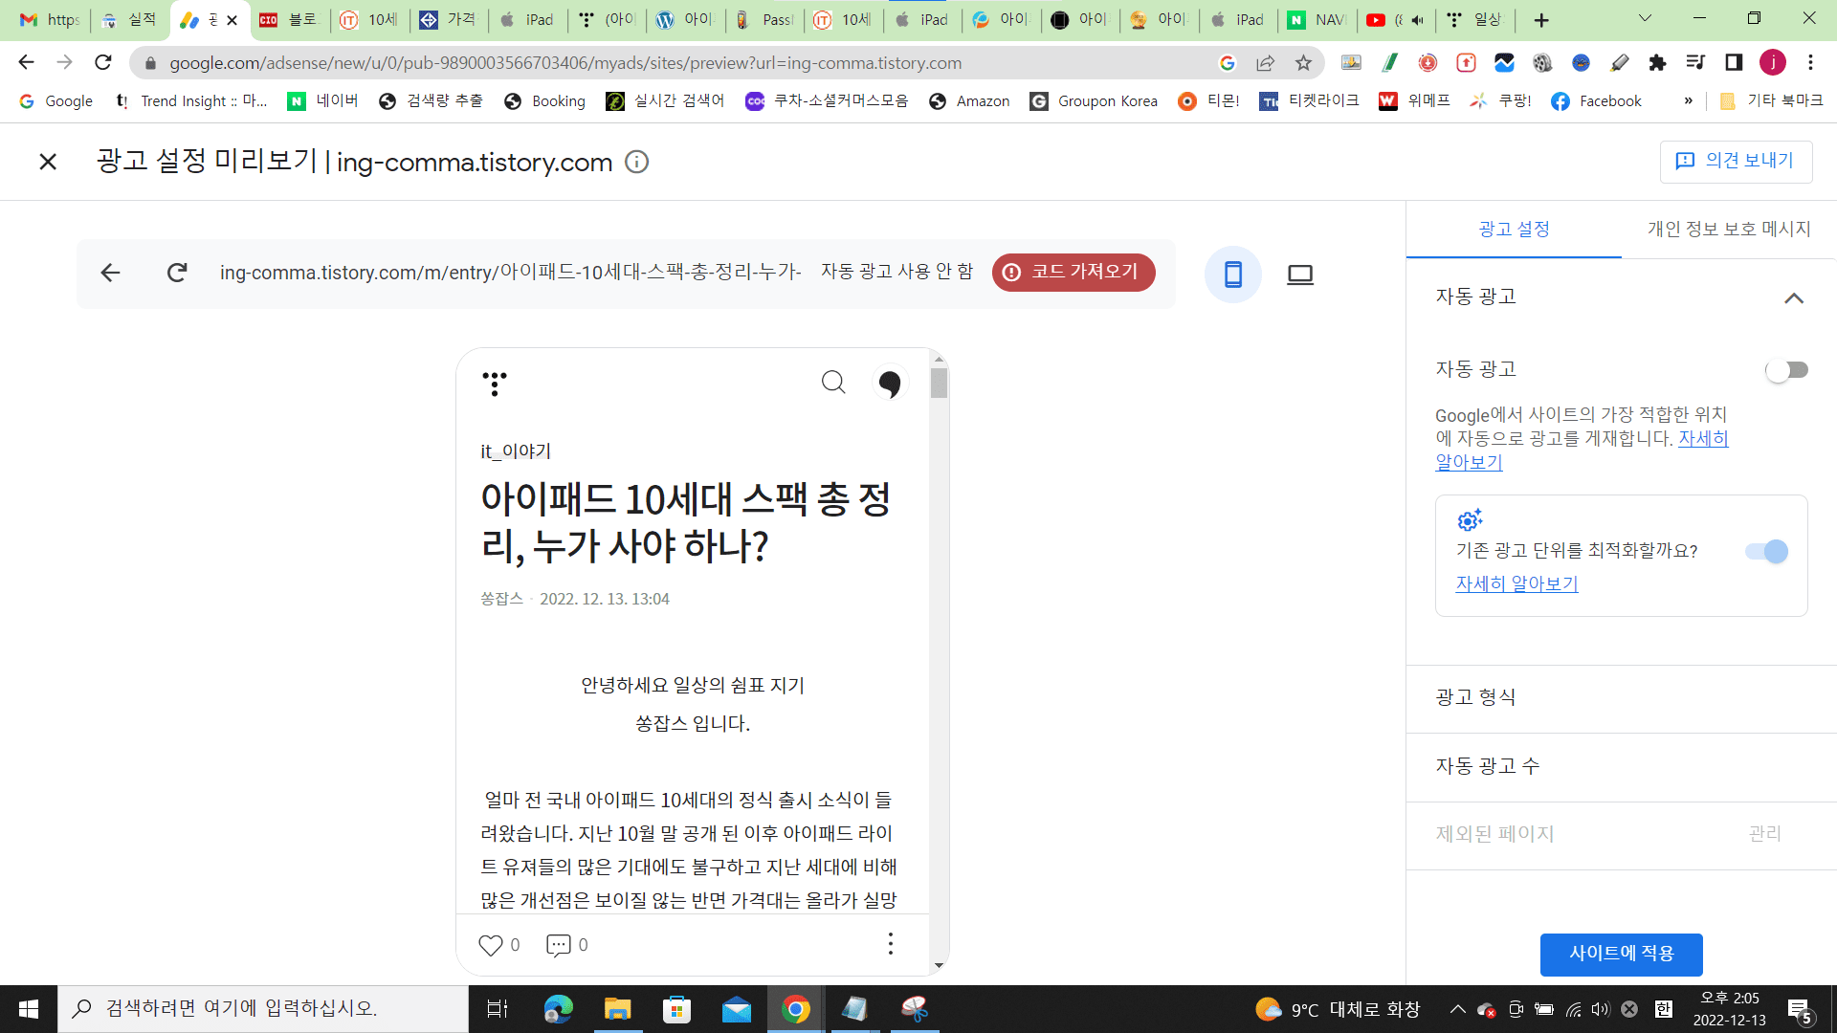This screenshot has width=1837, height=1033.
Task: Open the 네이버 bookmark
Action: 322,101
